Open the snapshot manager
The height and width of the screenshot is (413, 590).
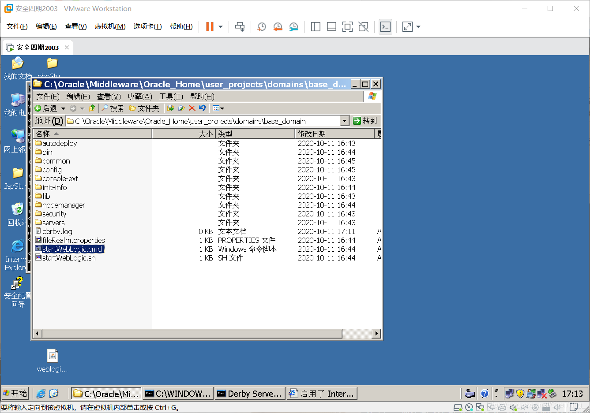tap(293, 27)
